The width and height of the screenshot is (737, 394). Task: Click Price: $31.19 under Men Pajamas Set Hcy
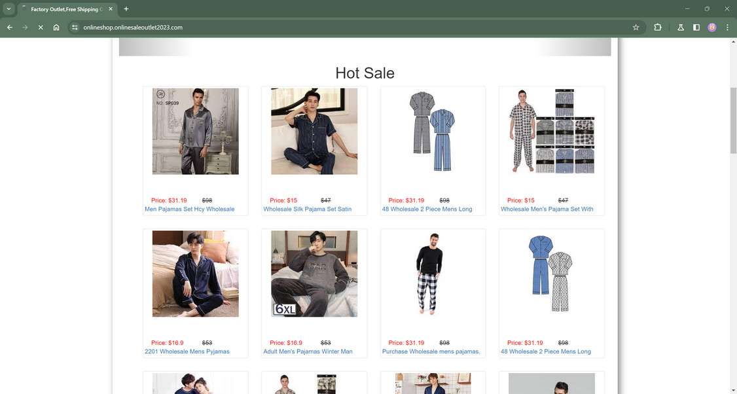tap(169, 200)
